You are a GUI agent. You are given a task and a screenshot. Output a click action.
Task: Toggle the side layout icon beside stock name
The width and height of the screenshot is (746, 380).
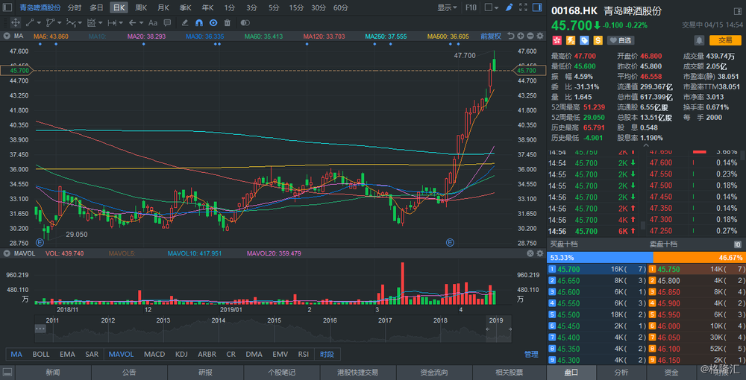tap(738, 11)
